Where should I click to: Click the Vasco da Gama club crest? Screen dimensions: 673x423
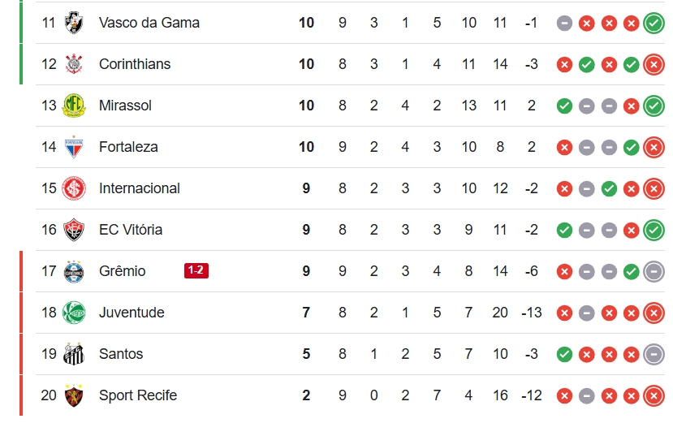click(x=74, y=23)
